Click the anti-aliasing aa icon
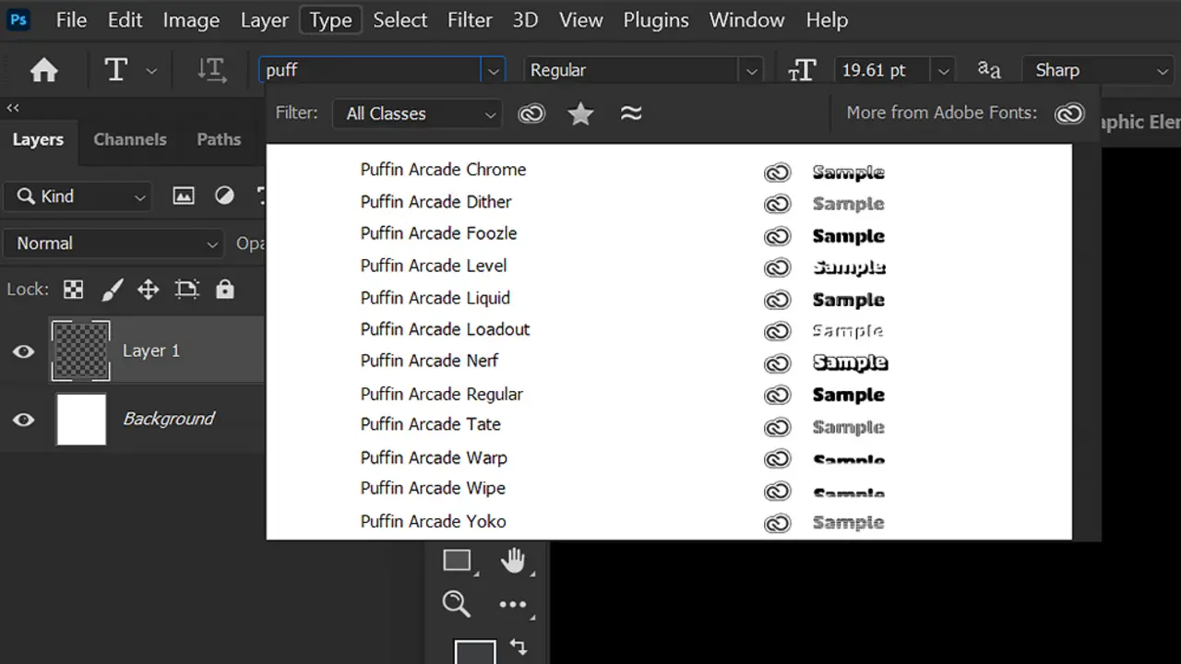 (989, 69)
